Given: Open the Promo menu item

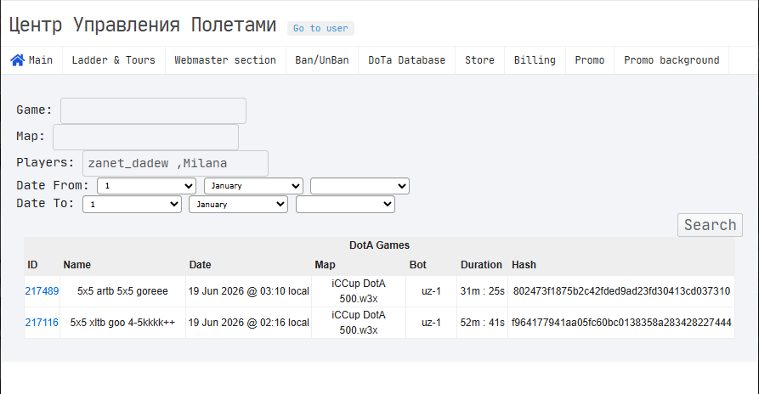Looking at the screenshot, I should click(590, 60).
